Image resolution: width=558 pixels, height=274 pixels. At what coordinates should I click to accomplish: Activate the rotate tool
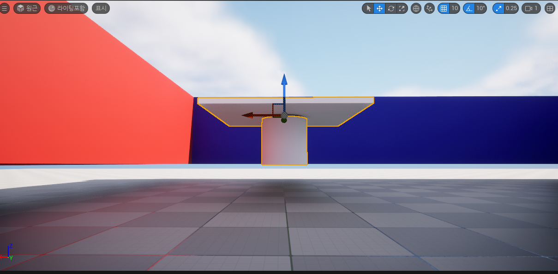pos(391,8)
